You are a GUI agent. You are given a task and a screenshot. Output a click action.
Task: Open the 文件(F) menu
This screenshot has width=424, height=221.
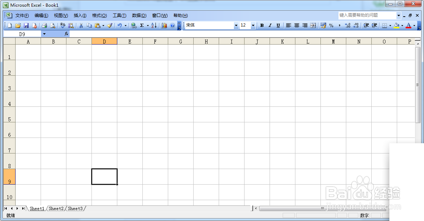pyautogui.click(x=22, y=16)
